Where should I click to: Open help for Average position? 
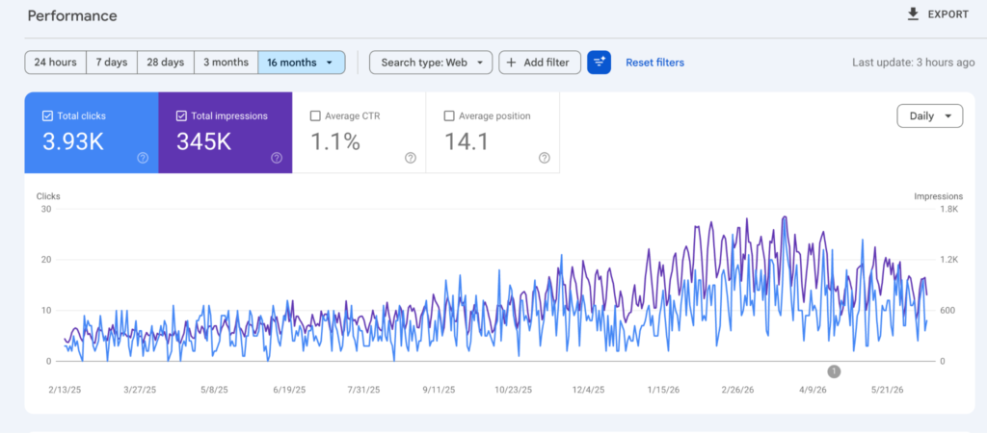pos(545,158)
